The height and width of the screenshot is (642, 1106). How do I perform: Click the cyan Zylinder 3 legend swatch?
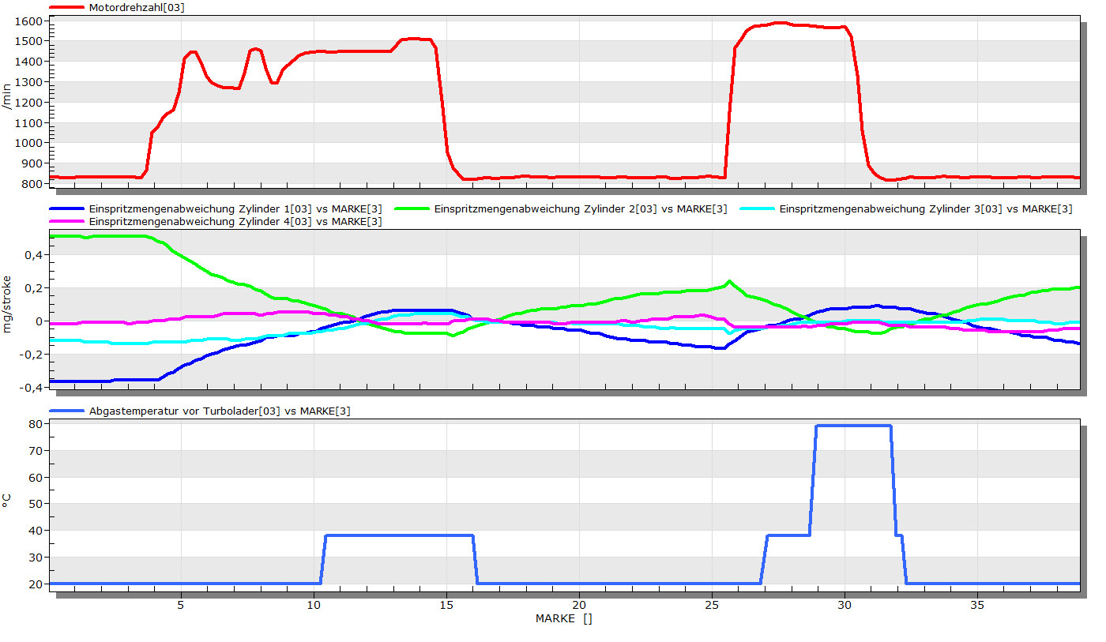click(x=757, y=209)
